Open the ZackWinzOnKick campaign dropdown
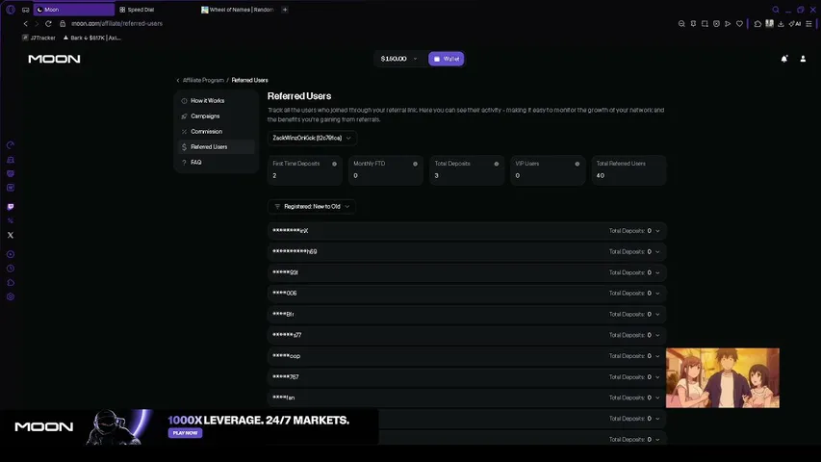Screen dimensions: 821x462 tap(312, 138)
